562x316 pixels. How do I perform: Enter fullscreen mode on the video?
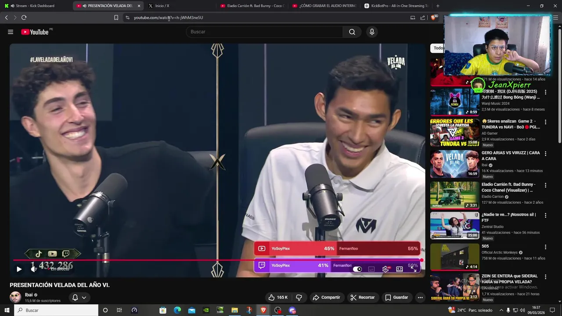tap(414, 269)
